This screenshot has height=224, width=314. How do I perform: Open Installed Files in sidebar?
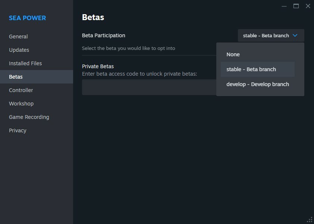click(x=25, y=63)
